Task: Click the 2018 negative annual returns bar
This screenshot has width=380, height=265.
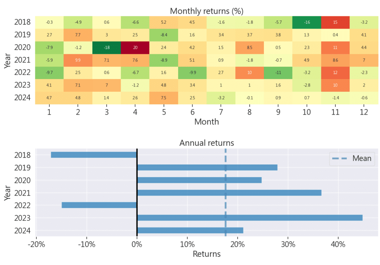Action: coord(94,155)
